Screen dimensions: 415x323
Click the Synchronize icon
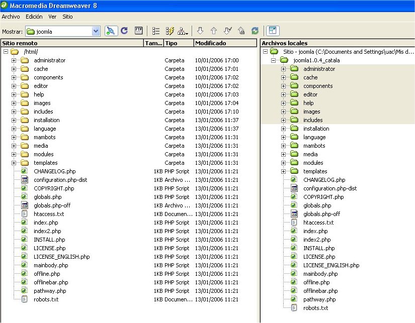(x=255, y=31)
